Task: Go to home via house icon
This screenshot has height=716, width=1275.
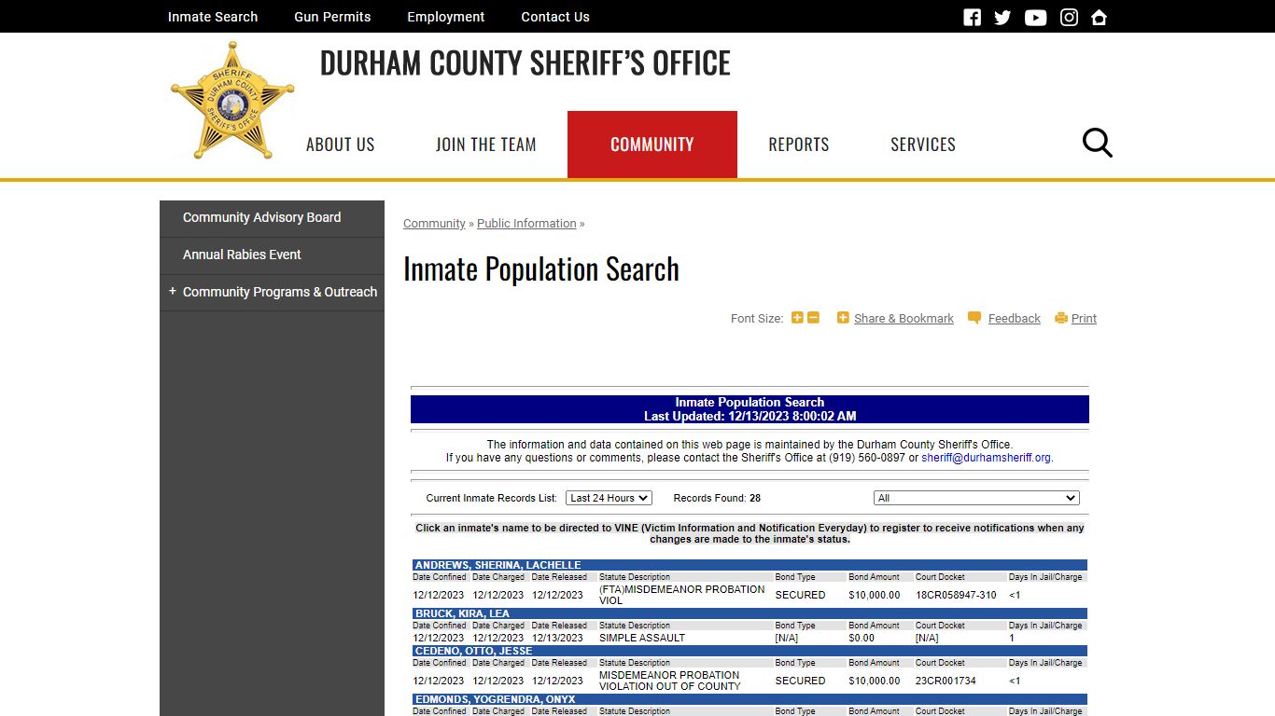Action: pos(1099,17)
